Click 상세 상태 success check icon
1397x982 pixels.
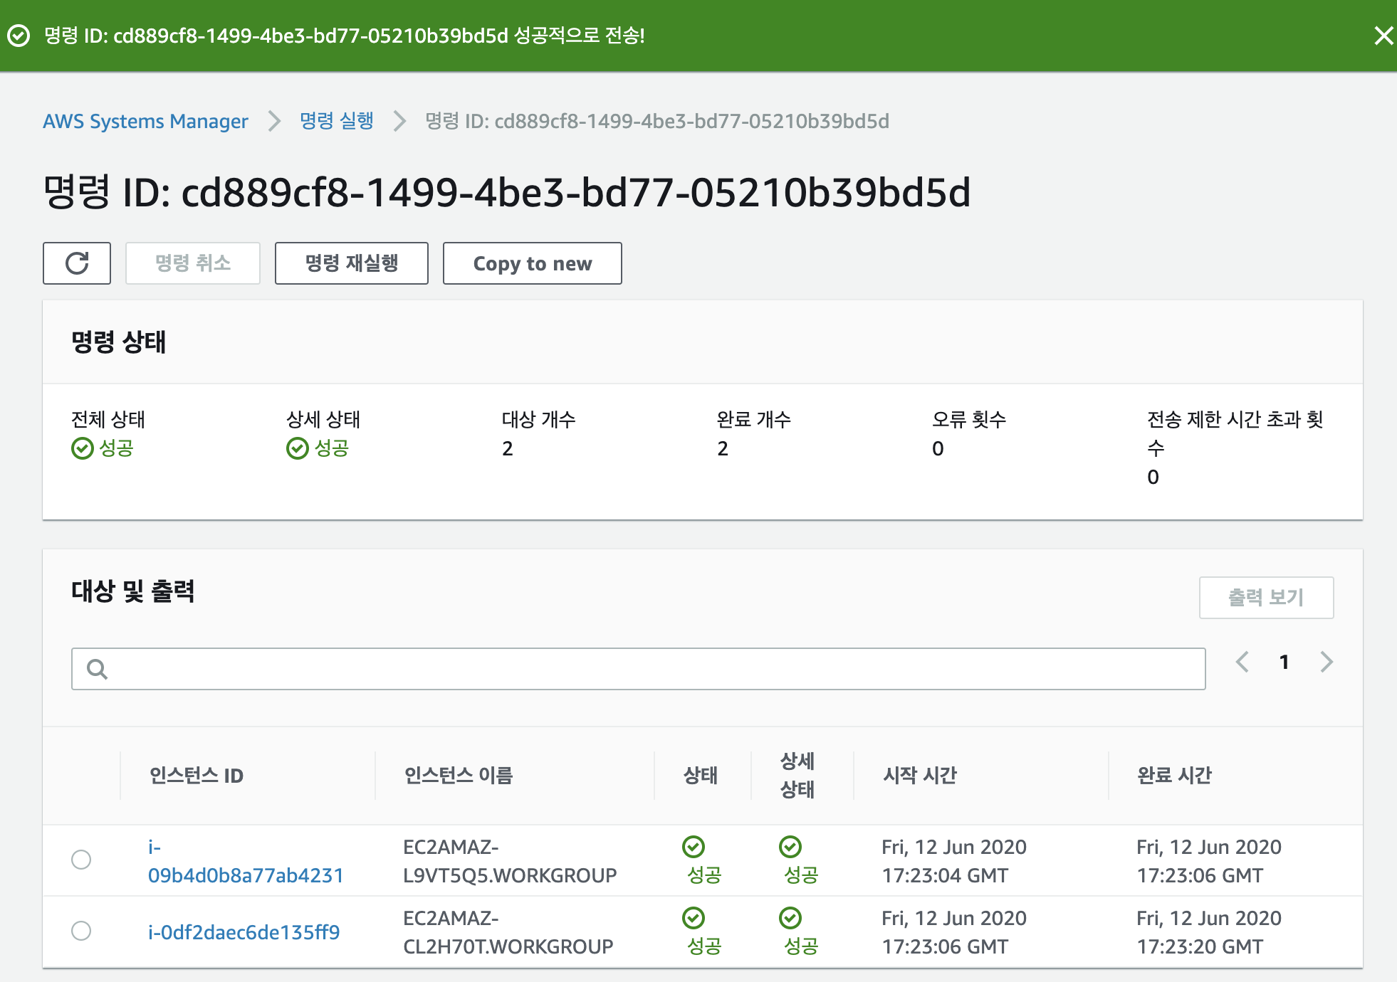click(x=297, y=448)
